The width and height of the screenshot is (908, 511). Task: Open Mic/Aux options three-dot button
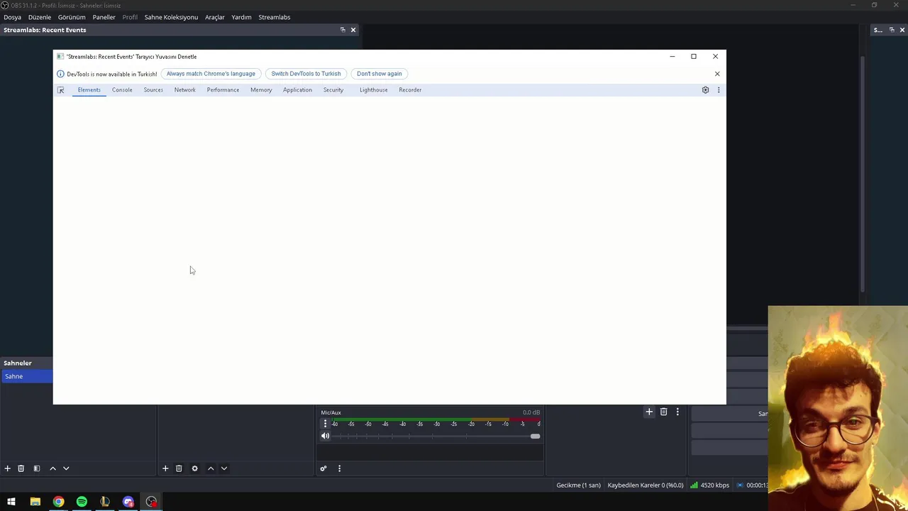(325, 424)
